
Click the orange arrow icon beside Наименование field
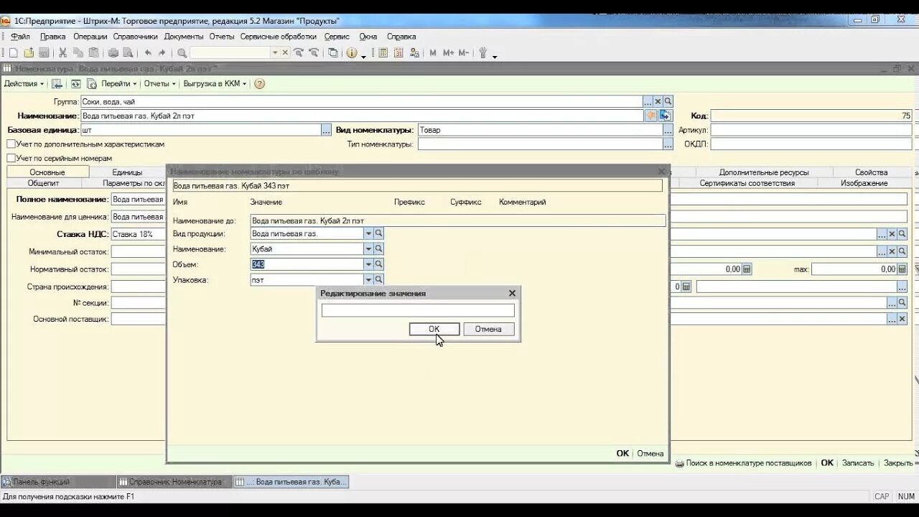tap(652, 116)
